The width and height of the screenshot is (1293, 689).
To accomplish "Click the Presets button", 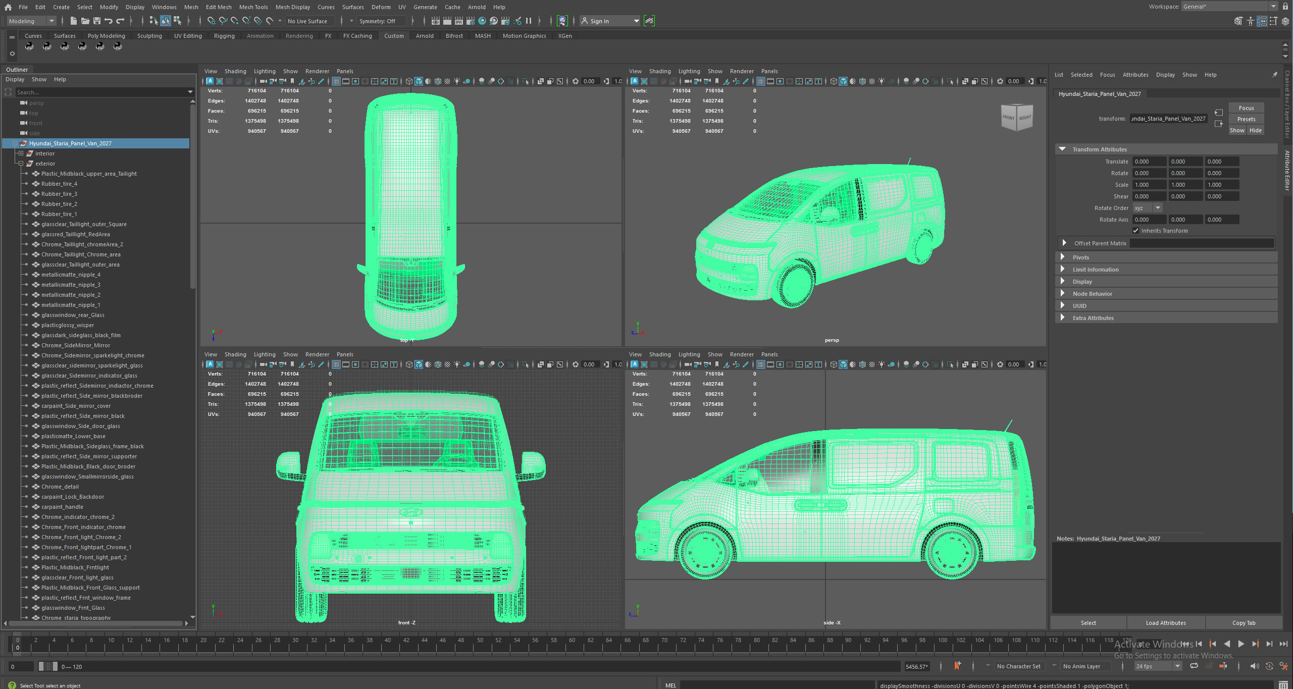I will (1246, 119).
